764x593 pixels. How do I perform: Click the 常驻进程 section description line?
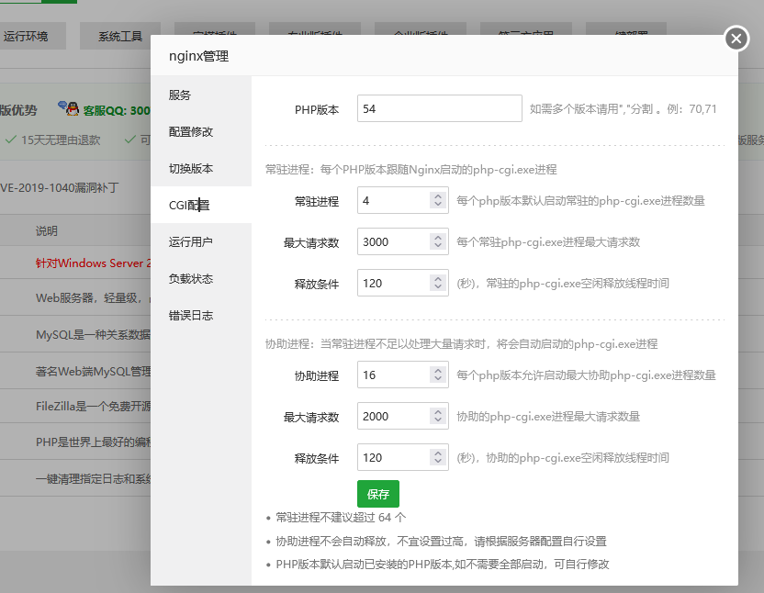[x=411, y=170]
